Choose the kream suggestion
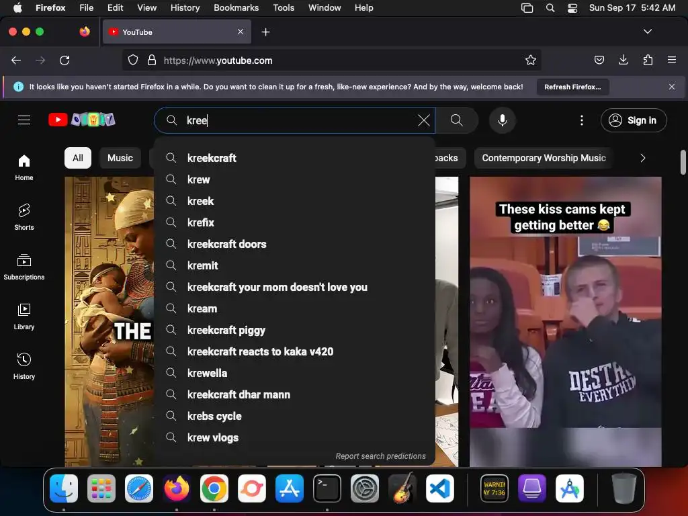 (294, 308)
